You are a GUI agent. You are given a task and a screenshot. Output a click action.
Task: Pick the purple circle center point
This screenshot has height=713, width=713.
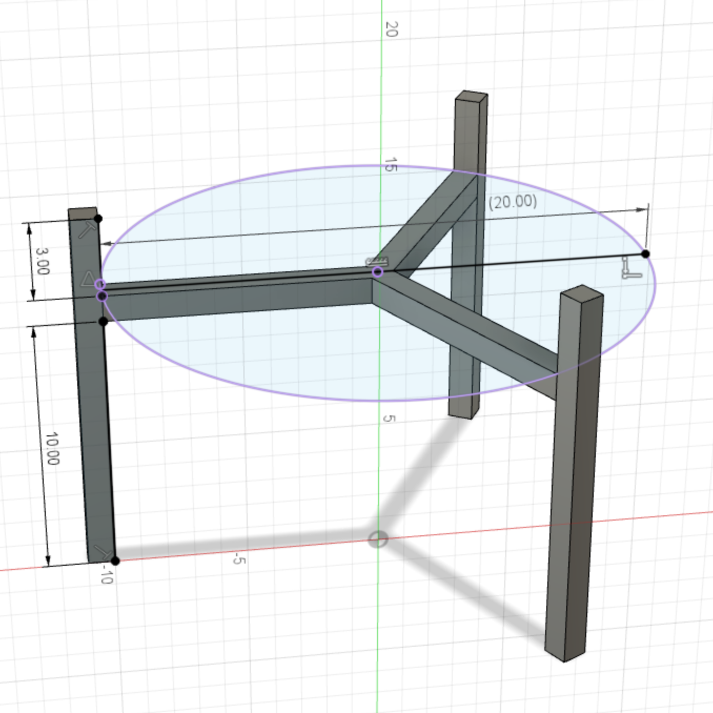(378, 272)
